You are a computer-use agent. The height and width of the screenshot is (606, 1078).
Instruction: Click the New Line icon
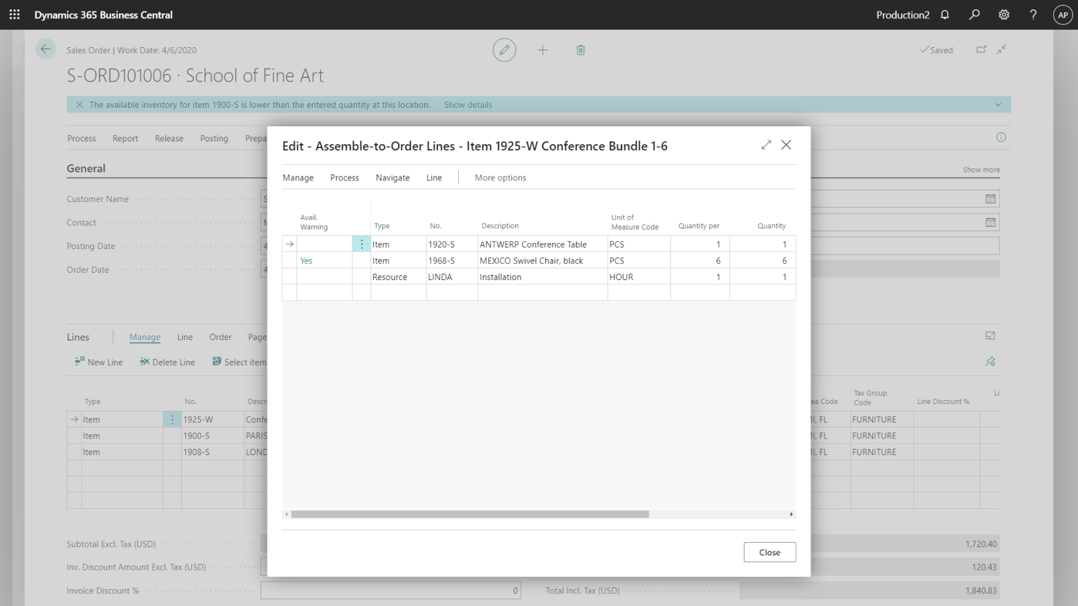pyautogui.click(x=80, y=362)
